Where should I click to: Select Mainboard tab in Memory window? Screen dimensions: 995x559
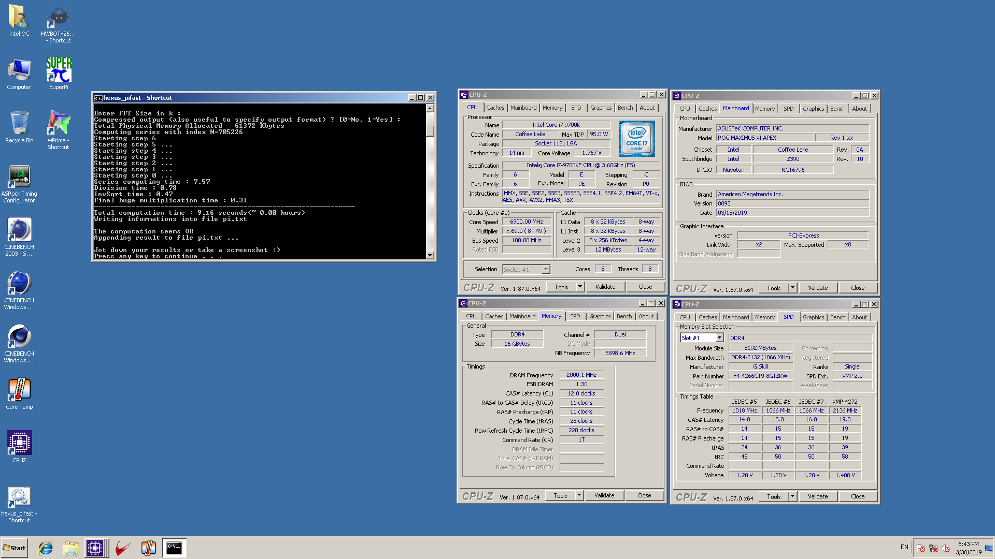(x=522, y=316)
